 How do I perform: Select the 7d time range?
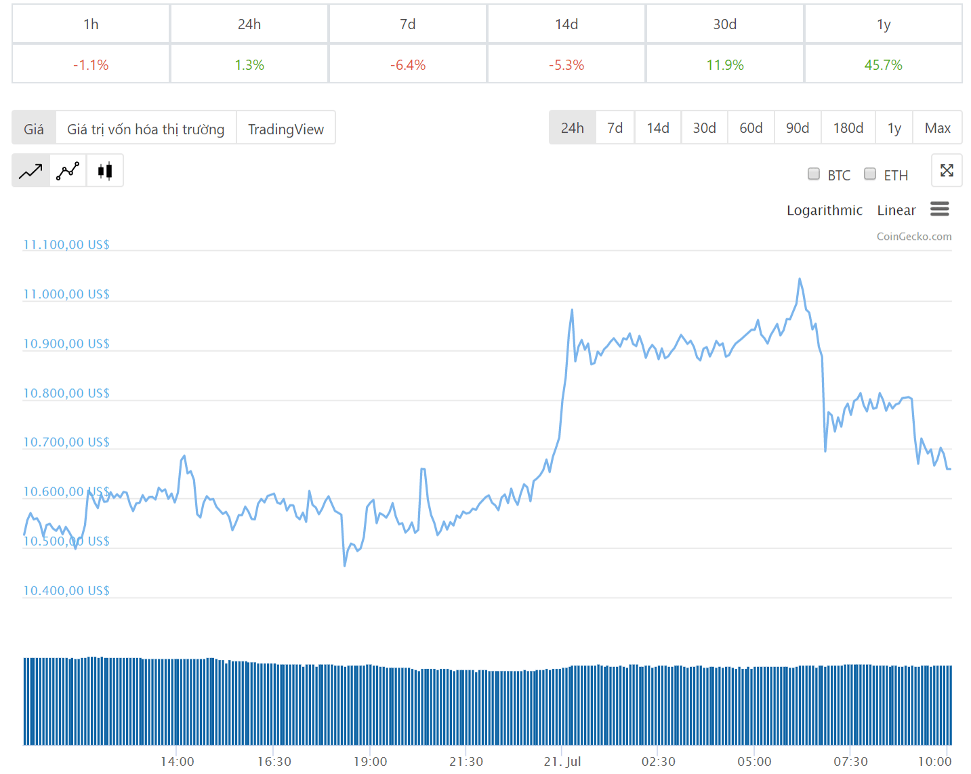tap(615, 127)
